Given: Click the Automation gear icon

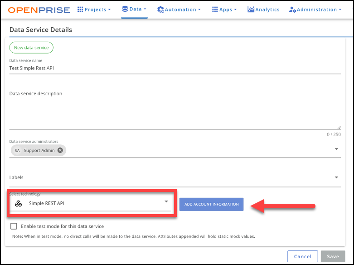Looking at the screenshot, I should [160, 10].
